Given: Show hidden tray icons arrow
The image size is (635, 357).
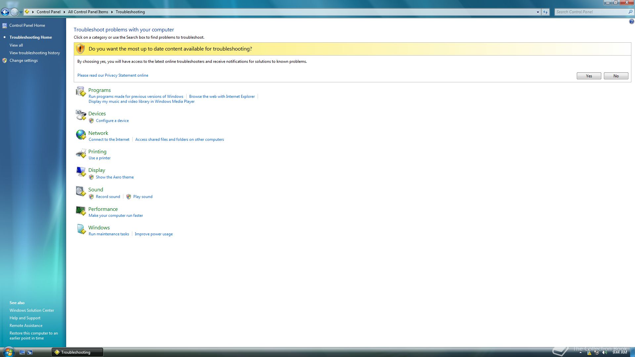Looking at the screenshot, I should pyautogui.click(x=580, y=352).
